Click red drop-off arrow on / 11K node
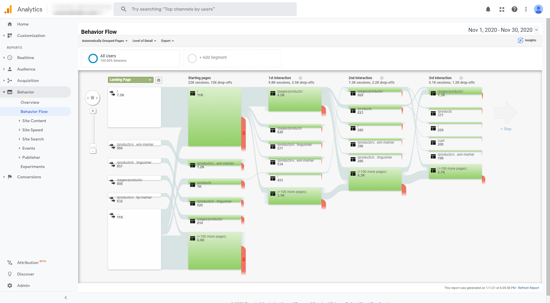 (x=244, y=133)
